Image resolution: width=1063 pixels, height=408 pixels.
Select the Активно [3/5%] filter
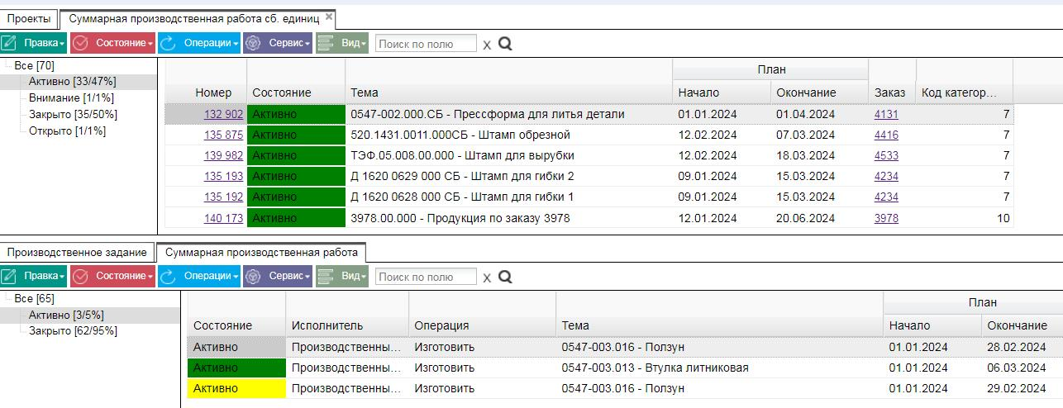(66, 315)
